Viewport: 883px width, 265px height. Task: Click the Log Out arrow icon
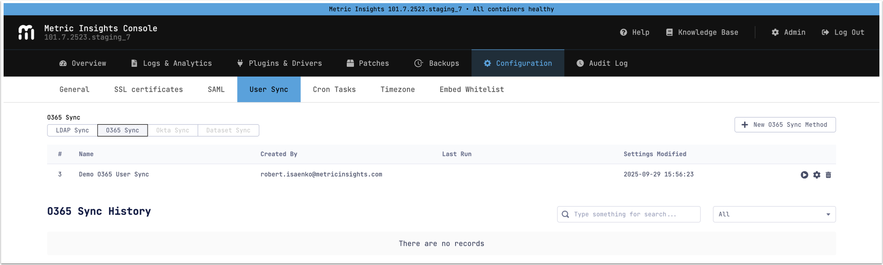coord(825,32)
